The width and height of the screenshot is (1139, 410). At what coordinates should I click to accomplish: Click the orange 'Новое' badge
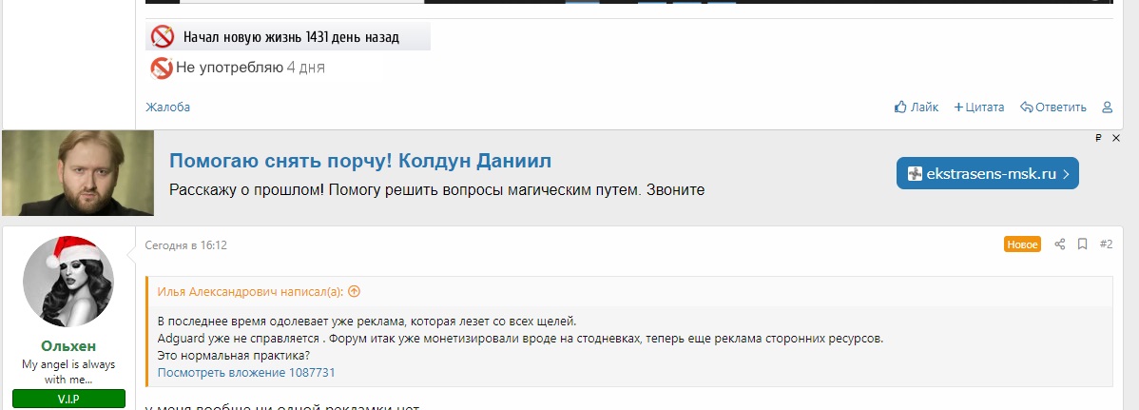coord(1023,244)
